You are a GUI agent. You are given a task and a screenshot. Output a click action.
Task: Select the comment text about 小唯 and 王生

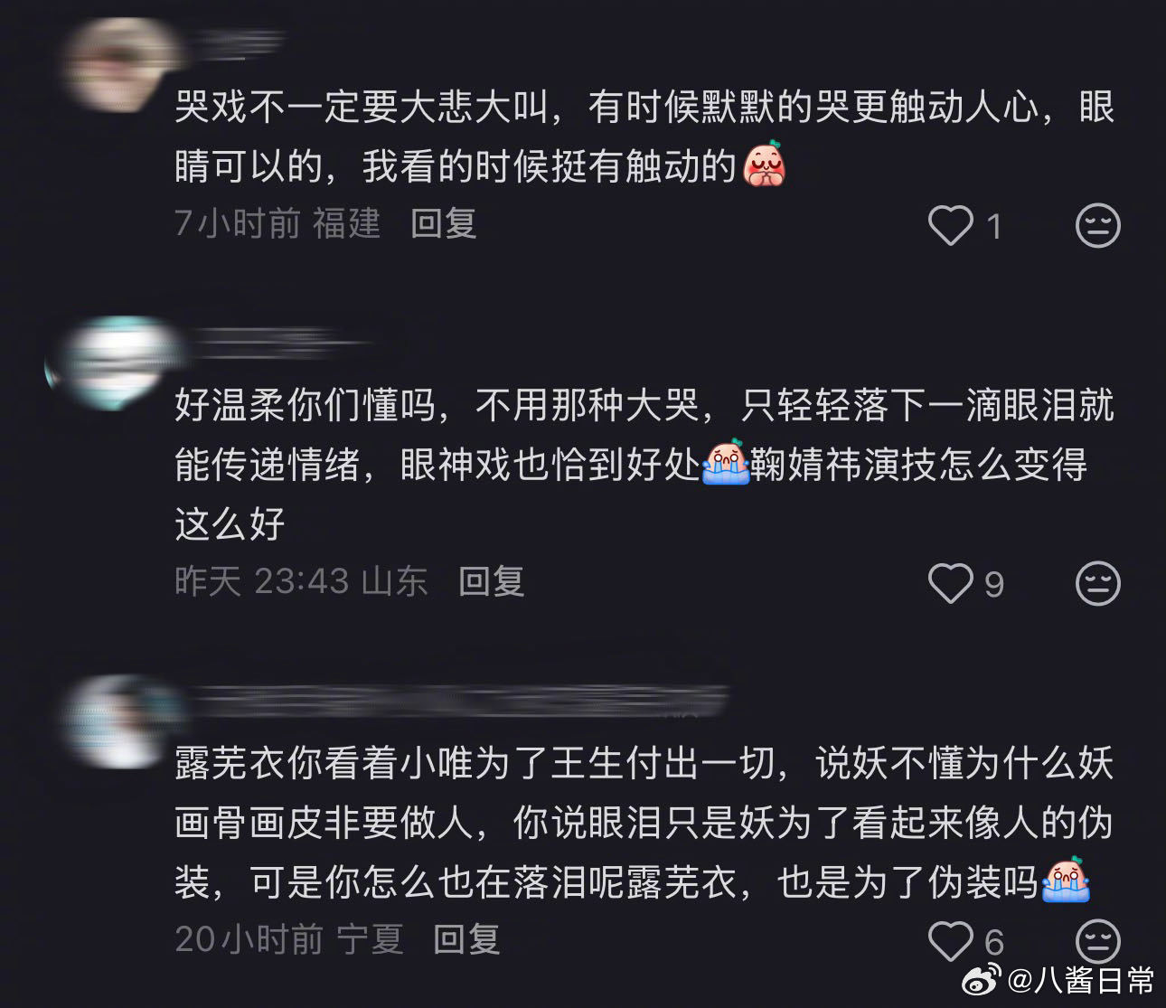point(644,823)
